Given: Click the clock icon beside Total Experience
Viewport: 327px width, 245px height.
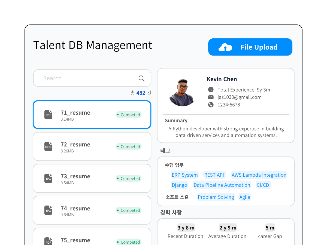Looking at the screenshot, I should click(211, 90).
